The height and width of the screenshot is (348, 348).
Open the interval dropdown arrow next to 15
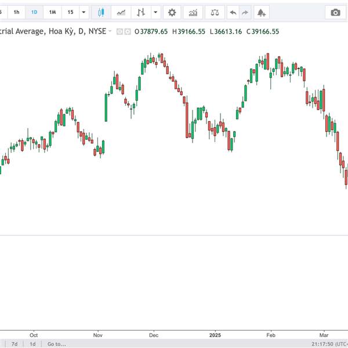[x=84, y=12]
